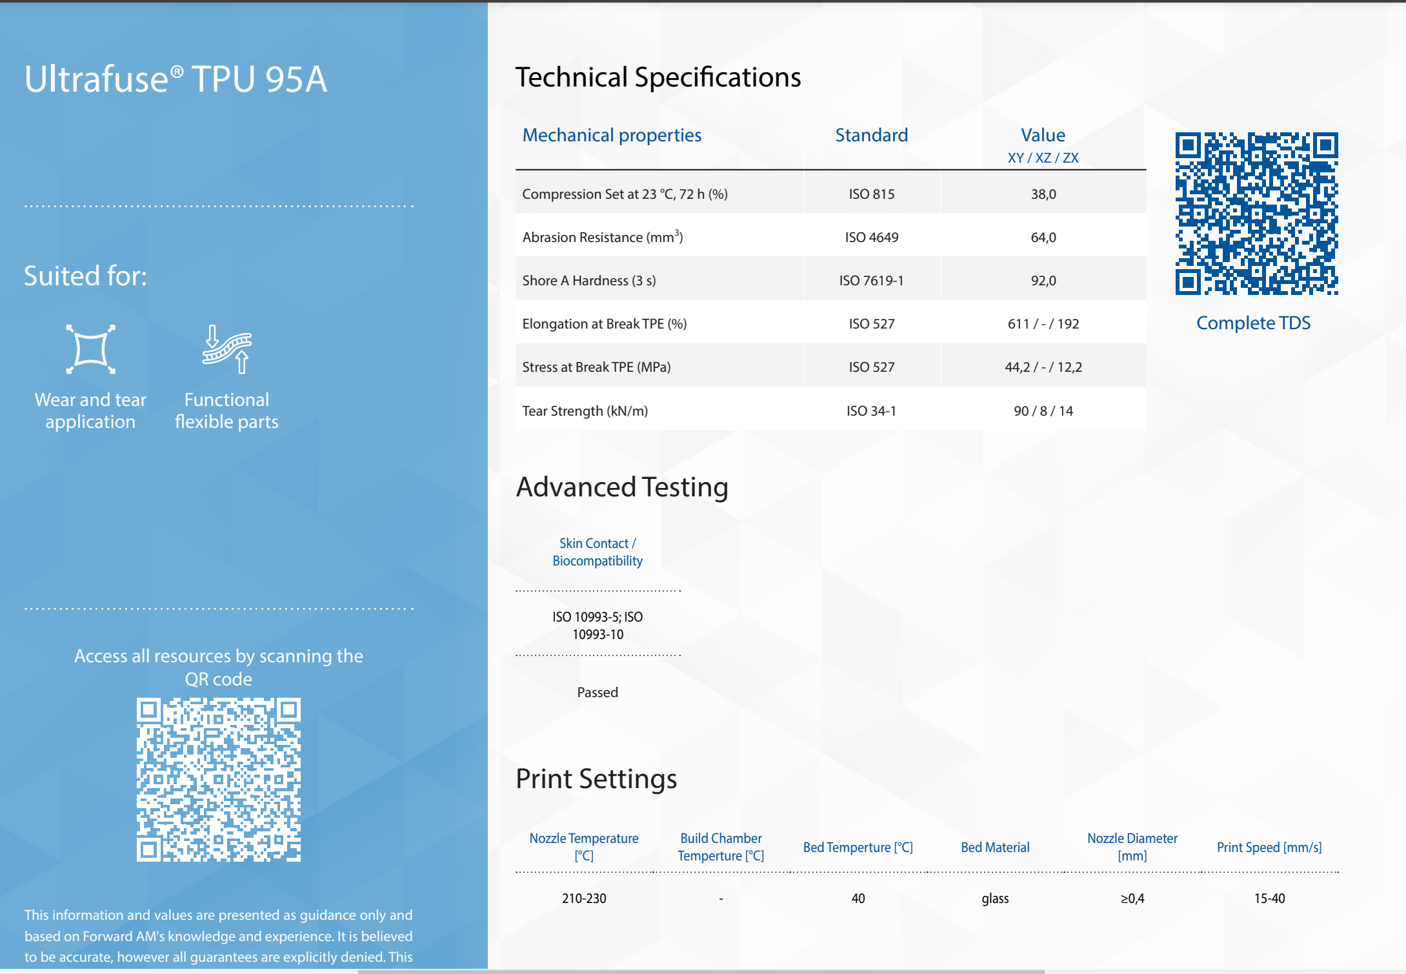
Task: Click the value 38,0
Action: point(1043,194)
